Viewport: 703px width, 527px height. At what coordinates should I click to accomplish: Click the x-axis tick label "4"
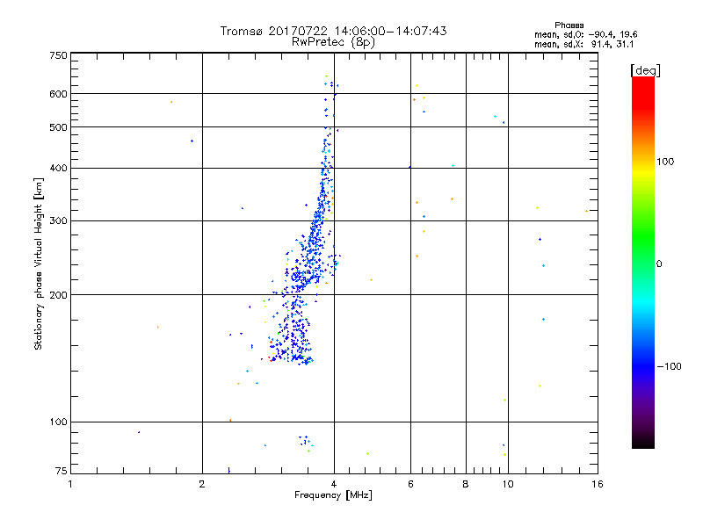coord(334,484)
